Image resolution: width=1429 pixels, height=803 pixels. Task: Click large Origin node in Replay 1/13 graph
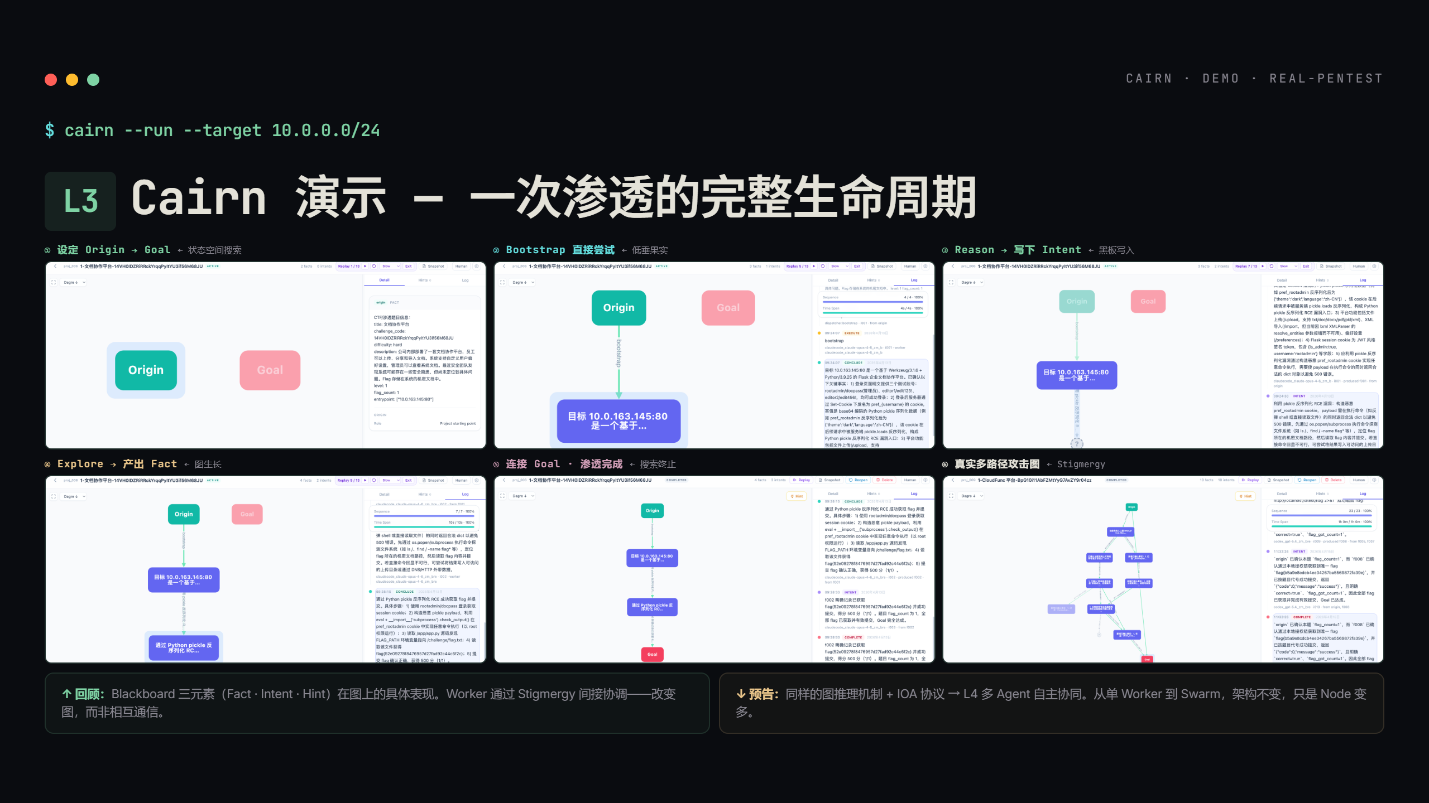pos(146,370)
